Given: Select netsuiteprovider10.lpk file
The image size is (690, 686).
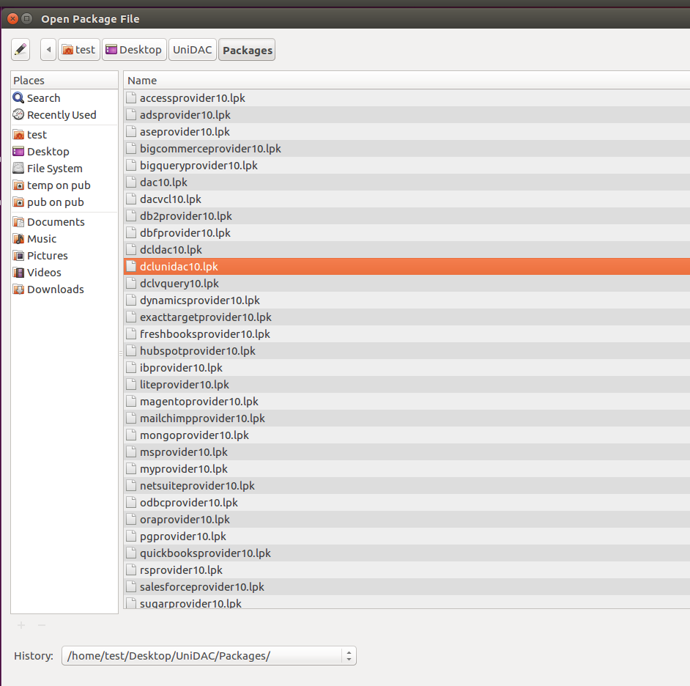Looking at the screenshot, I should coord(407,486).
